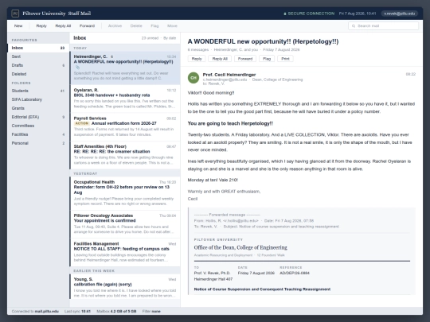
Task: Open the Sent folder
Action: (x=38, y=56)
